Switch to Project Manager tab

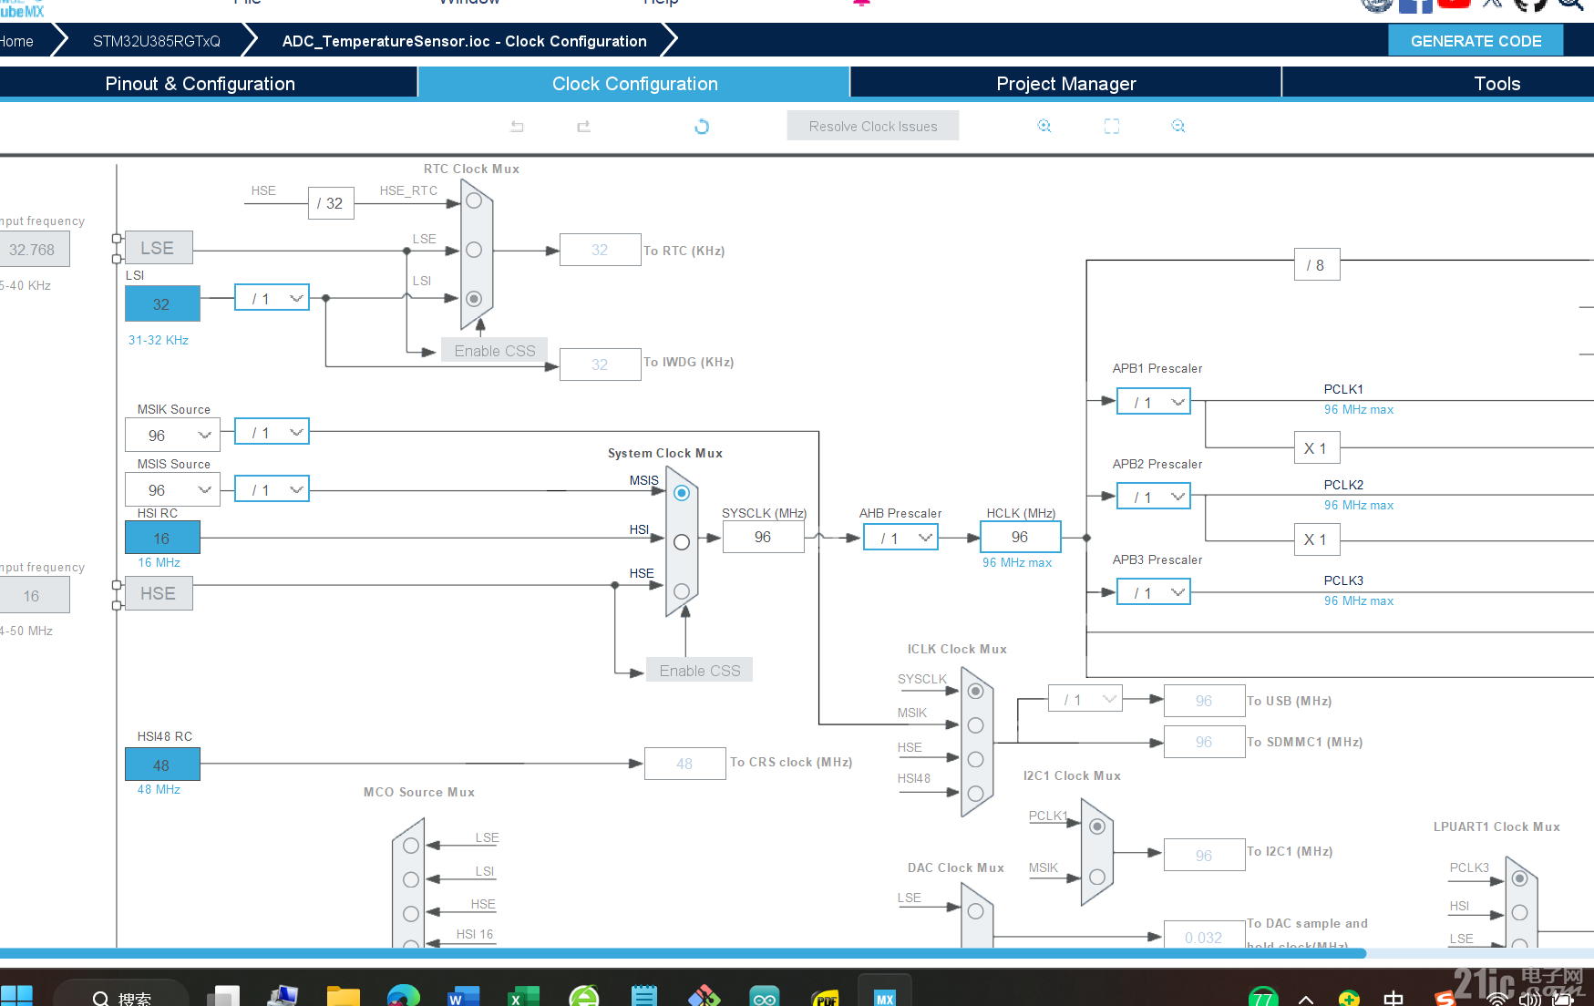click(x=1065, y=83)
